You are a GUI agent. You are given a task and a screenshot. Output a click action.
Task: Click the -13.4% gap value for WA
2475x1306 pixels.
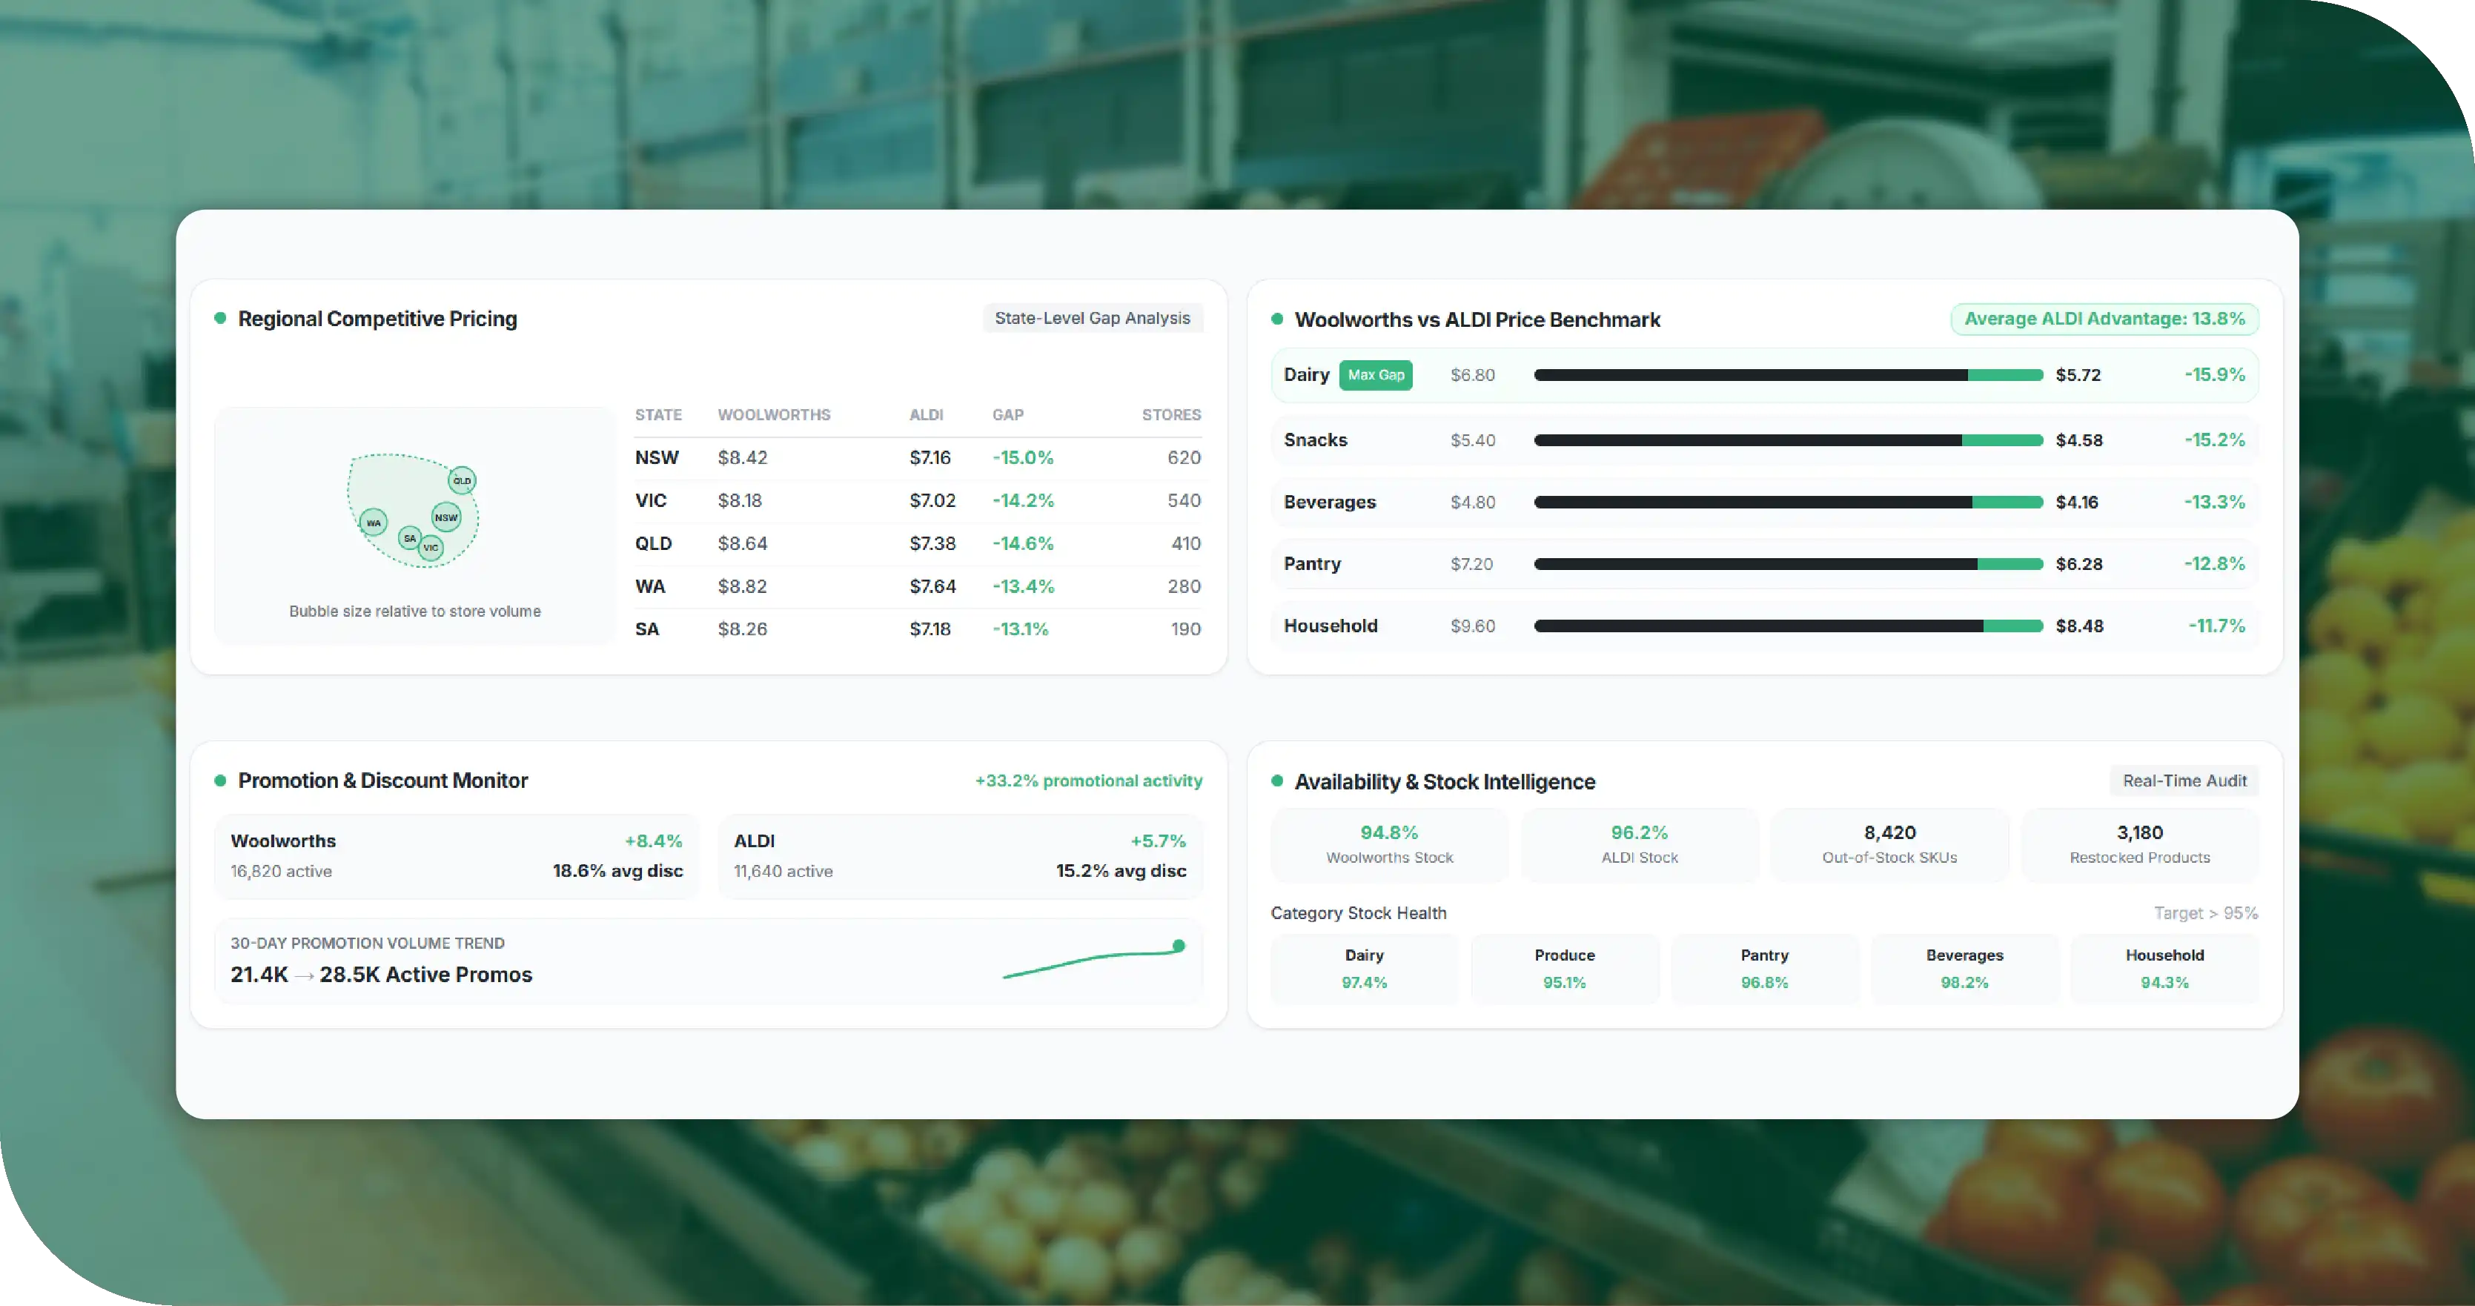pos(1023,586)
